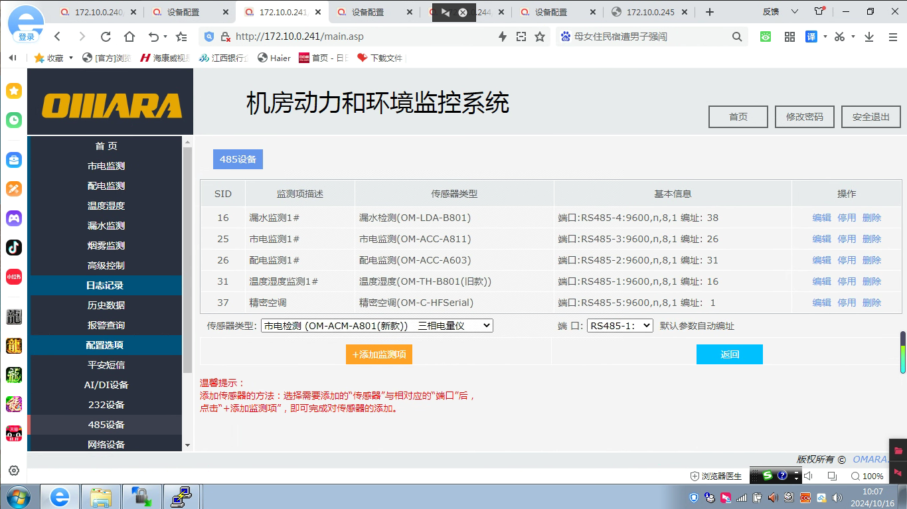
Task: Click the lightning speed-mode icon in address bar
Action: pos(503,36)
